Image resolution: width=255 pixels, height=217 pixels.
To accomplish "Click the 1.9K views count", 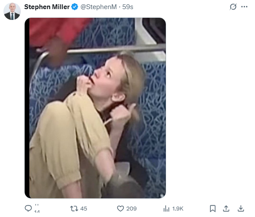I will (178, 208).
